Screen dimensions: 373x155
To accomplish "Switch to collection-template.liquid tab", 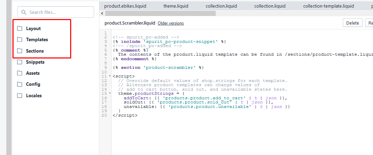I will 329,6.
